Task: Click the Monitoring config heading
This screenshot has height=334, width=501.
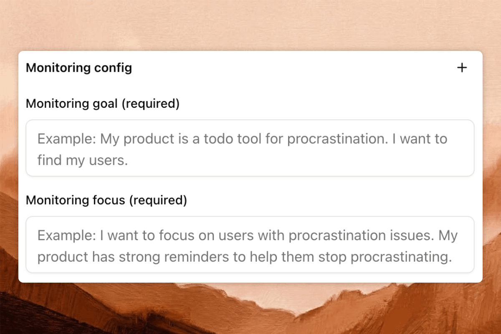Action: pyautogui.click(x=79, y=68)
